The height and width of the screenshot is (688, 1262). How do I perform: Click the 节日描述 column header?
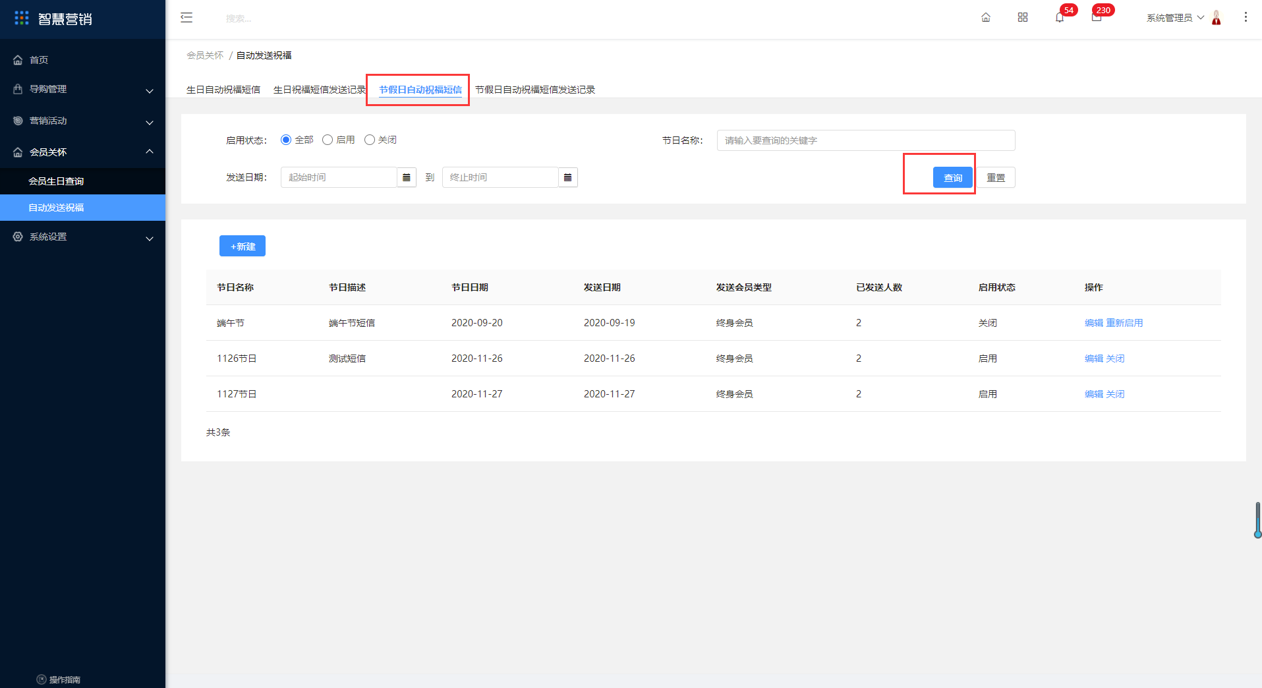coord(347,287)
